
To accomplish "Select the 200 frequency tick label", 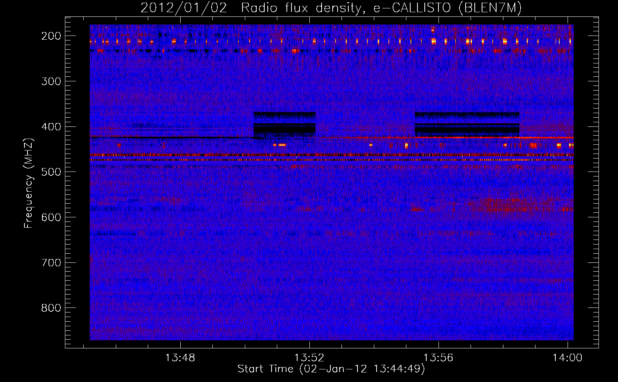I will 51,36.
